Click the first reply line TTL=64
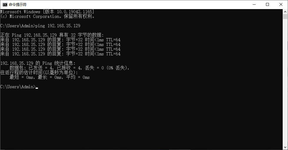Screen dimensions: 288x150 click(x=60, y=40)
